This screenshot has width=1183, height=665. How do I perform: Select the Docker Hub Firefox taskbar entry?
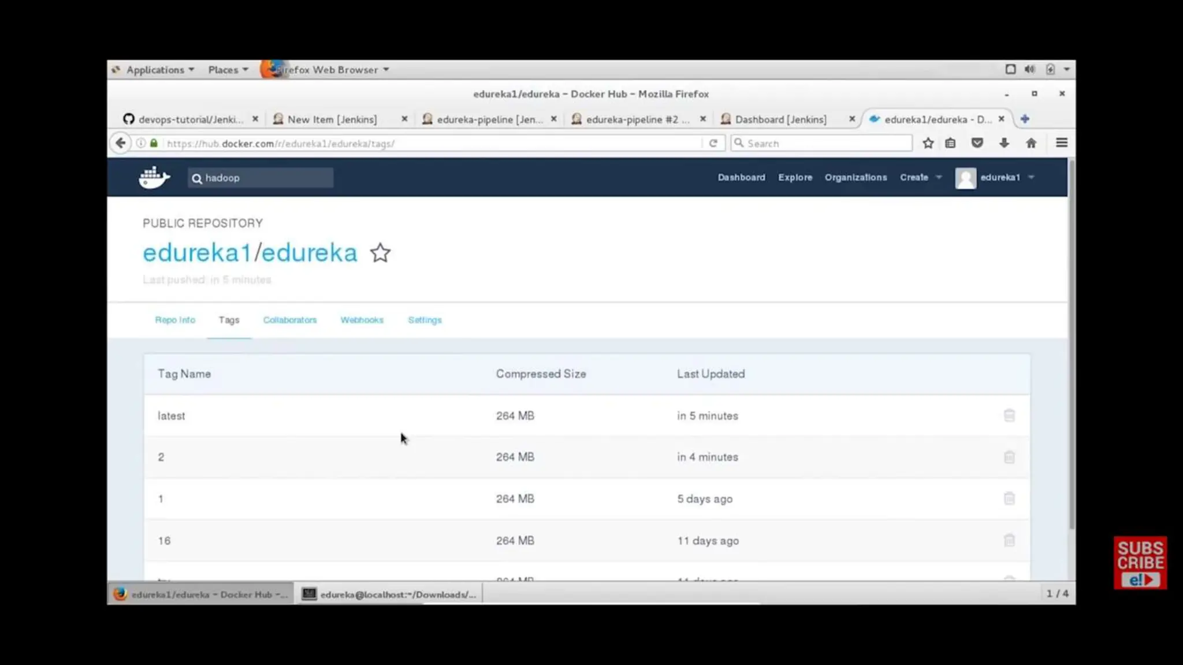[201, 594]
